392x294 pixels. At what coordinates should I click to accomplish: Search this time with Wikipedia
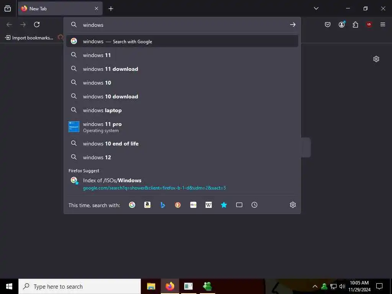pyautogui.click(x=209, y=205)
